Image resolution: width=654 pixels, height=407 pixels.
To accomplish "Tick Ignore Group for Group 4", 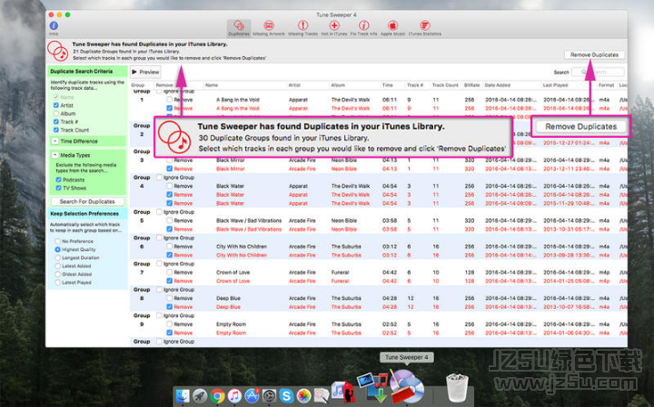I will point(159,178).
